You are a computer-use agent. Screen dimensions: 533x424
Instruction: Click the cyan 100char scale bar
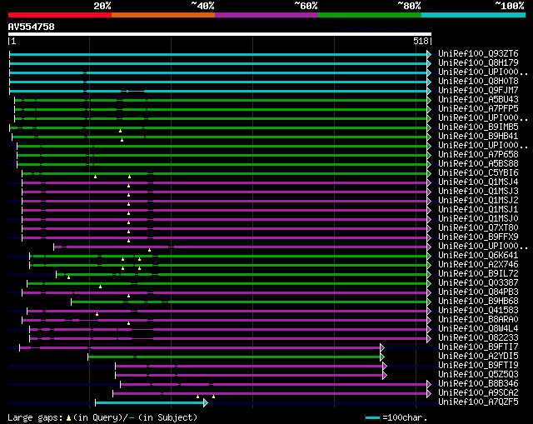click(372, 418)
